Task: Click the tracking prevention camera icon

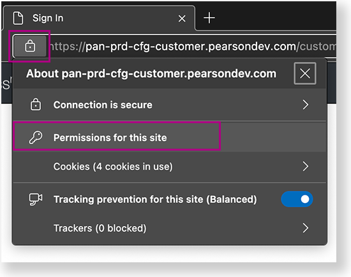Action: [x=36, y=199]
